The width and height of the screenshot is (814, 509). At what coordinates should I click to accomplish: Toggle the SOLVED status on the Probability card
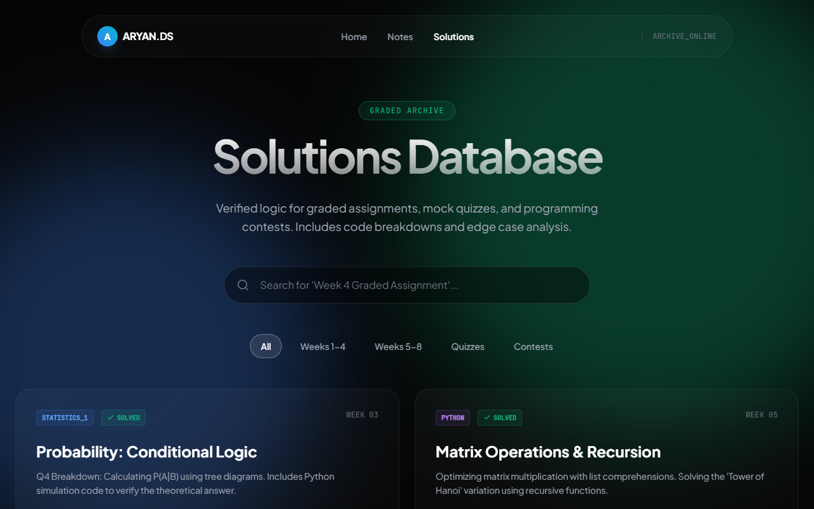click(123, 417)
